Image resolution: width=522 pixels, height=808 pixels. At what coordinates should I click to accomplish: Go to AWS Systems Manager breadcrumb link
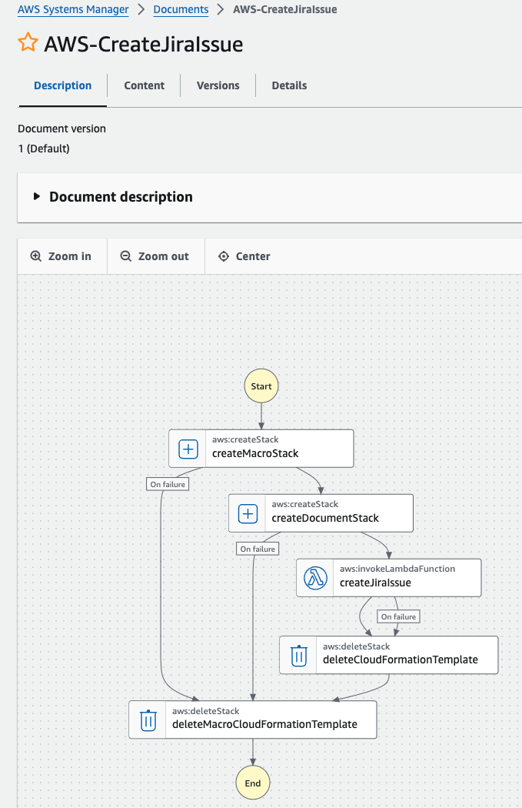click(x=73, y=9)
